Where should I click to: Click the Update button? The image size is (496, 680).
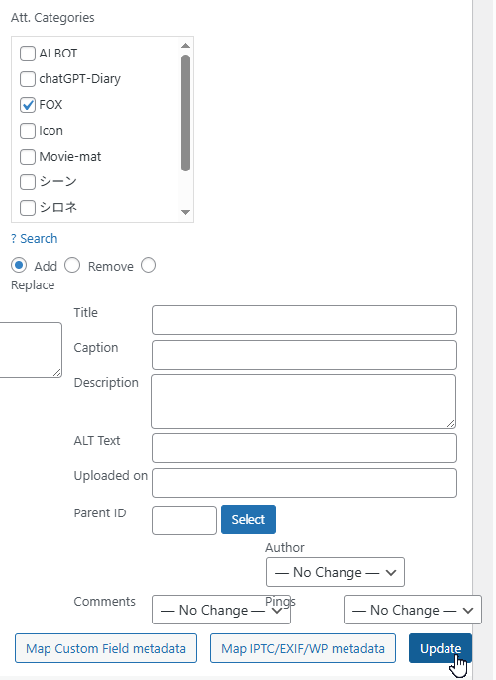(x=441, y=648)
